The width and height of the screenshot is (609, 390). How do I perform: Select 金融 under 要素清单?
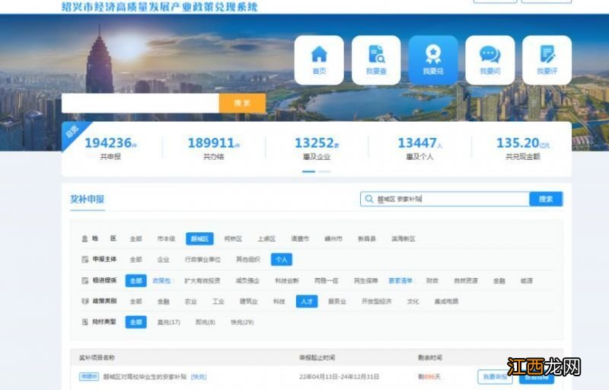point(499,281)
